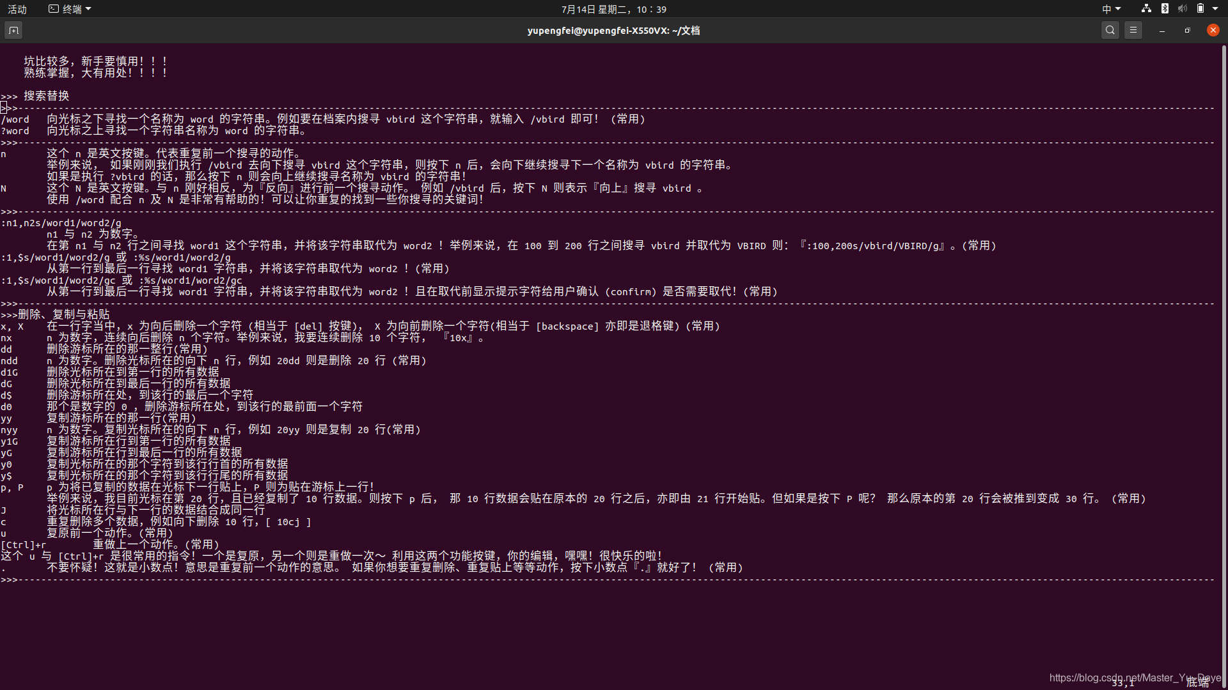
Task: Click the Bluetooth status icon
Action: pyautogui.click(x=1165, y=8)
